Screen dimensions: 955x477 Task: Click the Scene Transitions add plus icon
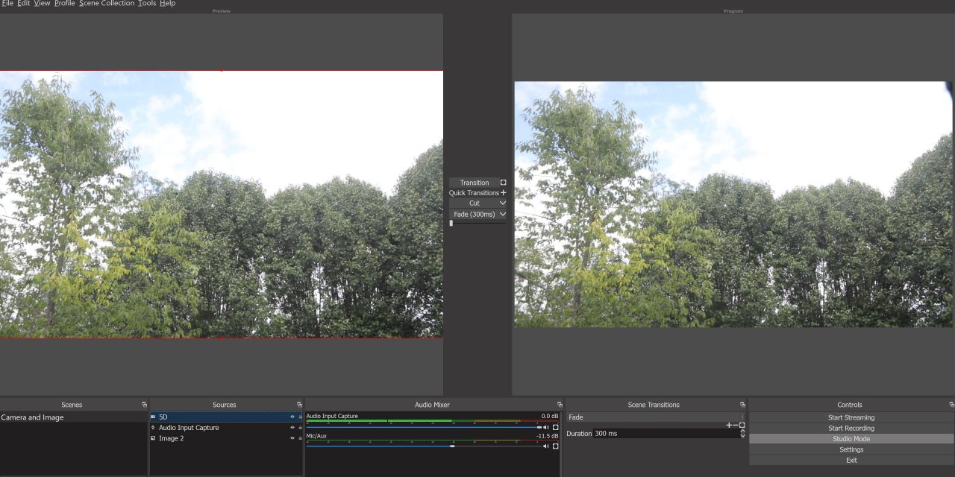(x=729, y=425)
